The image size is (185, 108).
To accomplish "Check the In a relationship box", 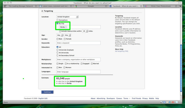I will [66, 64].
